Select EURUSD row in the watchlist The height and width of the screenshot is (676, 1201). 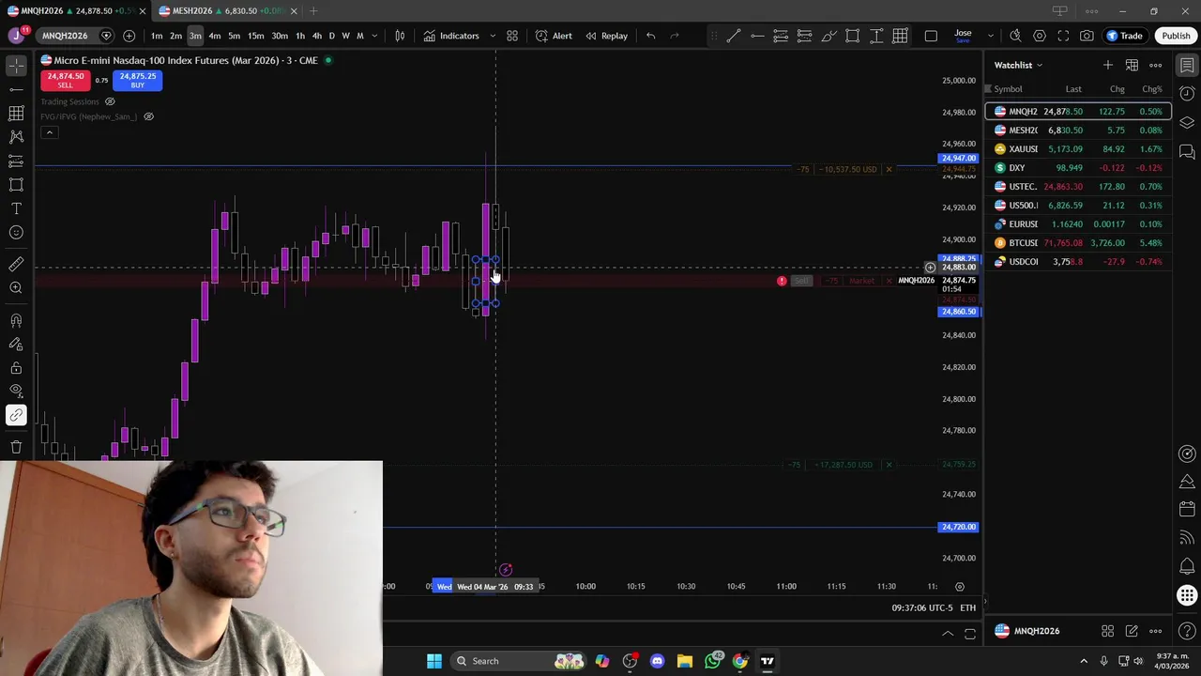[x=1078, y=224]
